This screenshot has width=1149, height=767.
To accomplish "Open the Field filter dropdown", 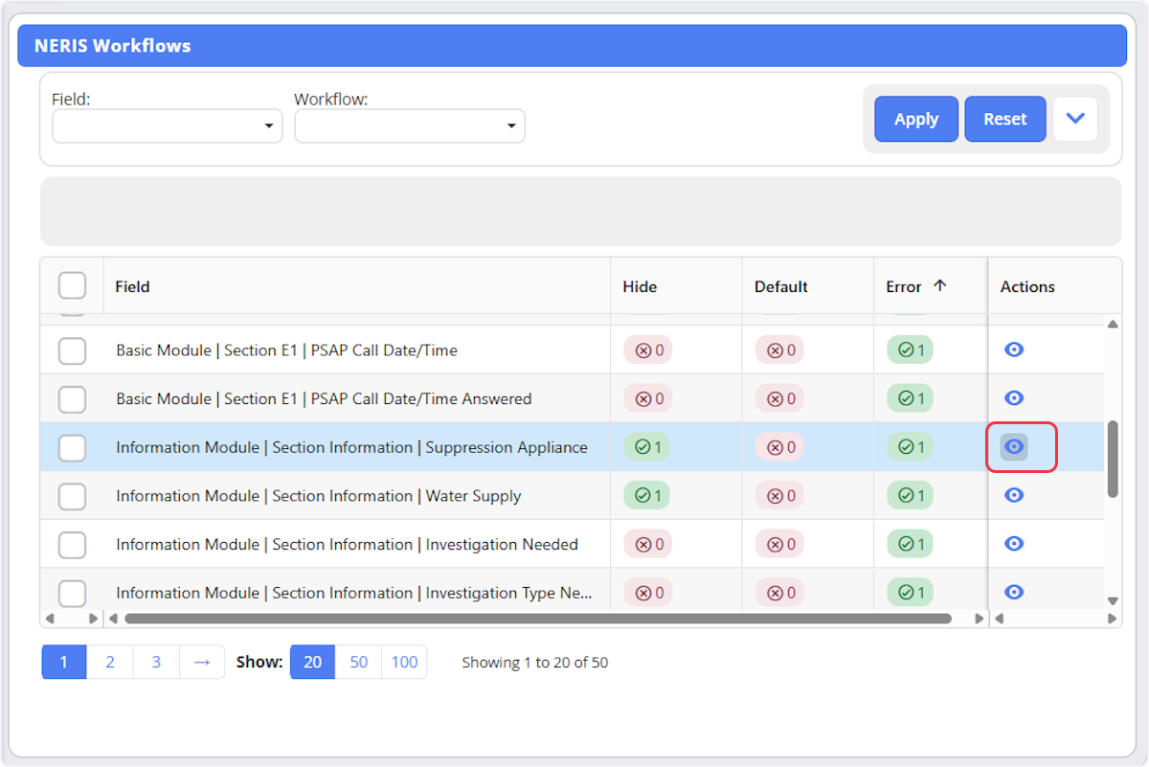I will coord(167,125).
